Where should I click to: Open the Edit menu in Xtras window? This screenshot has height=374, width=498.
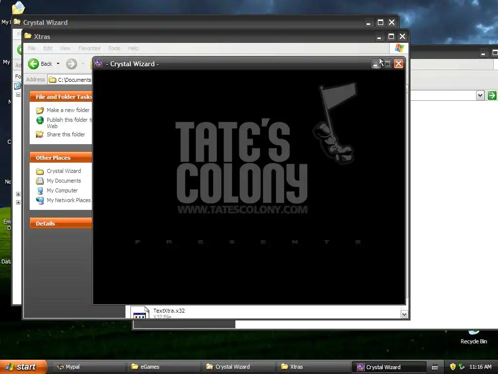tap(48, 48)
